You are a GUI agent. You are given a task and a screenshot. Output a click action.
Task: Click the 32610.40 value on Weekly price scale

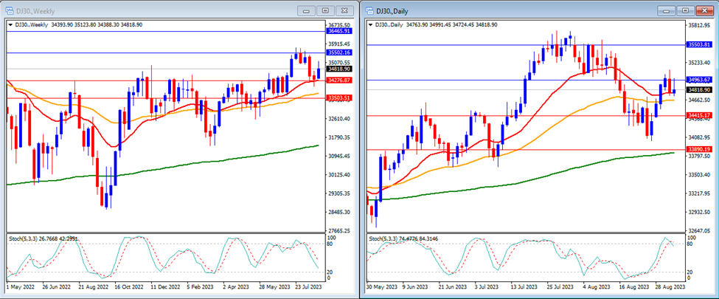339,119
